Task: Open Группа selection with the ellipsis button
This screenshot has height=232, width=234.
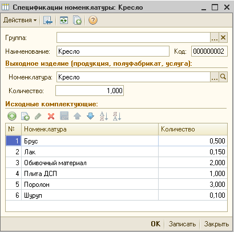Action: pyautogui.click(x=215, y=37)
